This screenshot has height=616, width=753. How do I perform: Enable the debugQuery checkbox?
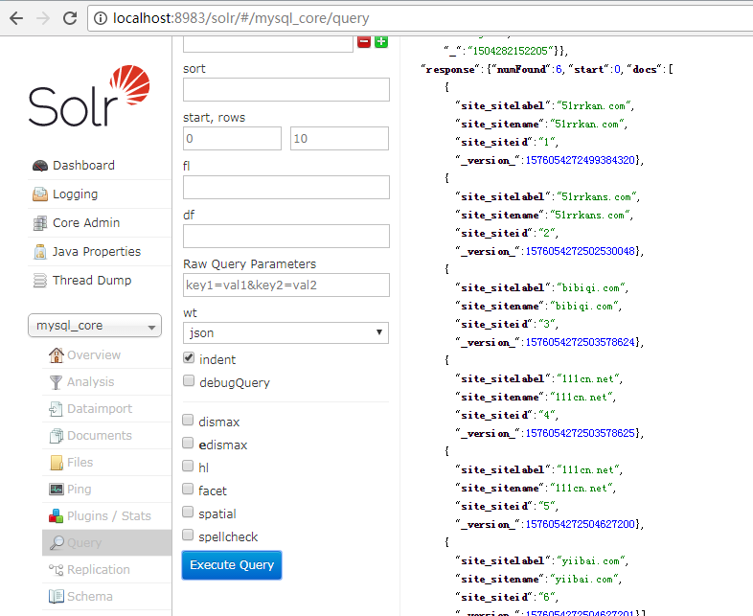189,382
